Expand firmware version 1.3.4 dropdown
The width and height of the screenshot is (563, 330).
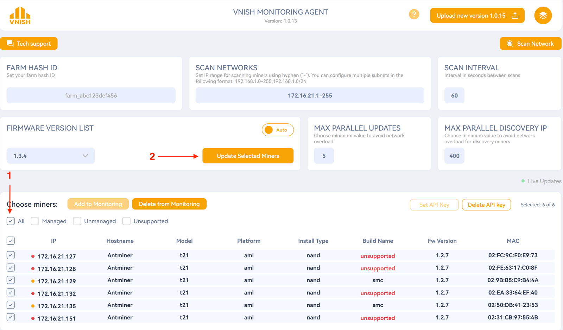(x=51, y=156)
